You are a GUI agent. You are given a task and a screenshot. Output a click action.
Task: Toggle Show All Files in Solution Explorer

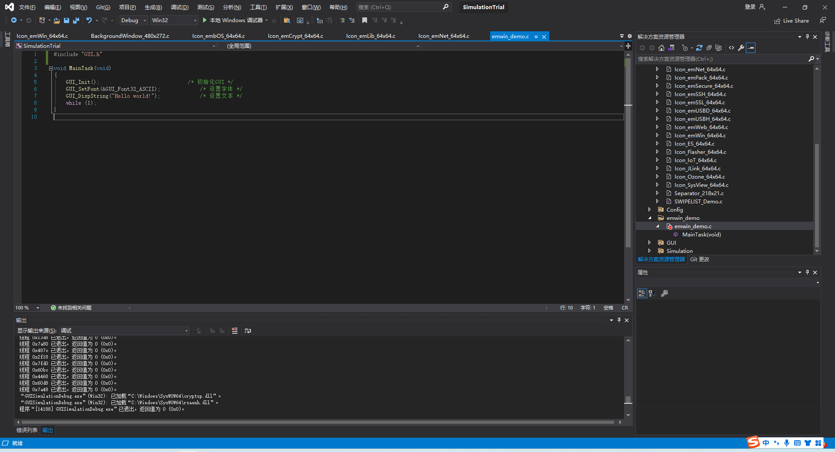click(718, 48)
